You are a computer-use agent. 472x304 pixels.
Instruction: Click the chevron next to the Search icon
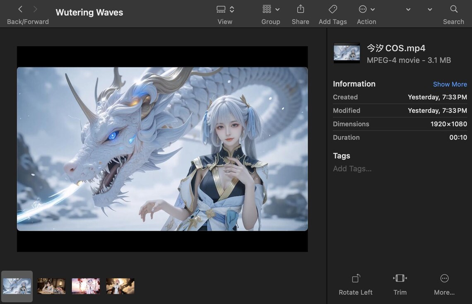click(x=429, y=9)
